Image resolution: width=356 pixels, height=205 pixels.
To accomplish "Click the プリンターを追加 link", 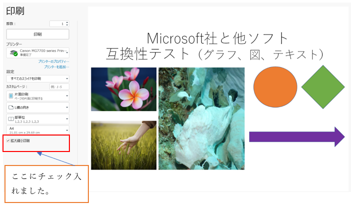I will point(56,67).
